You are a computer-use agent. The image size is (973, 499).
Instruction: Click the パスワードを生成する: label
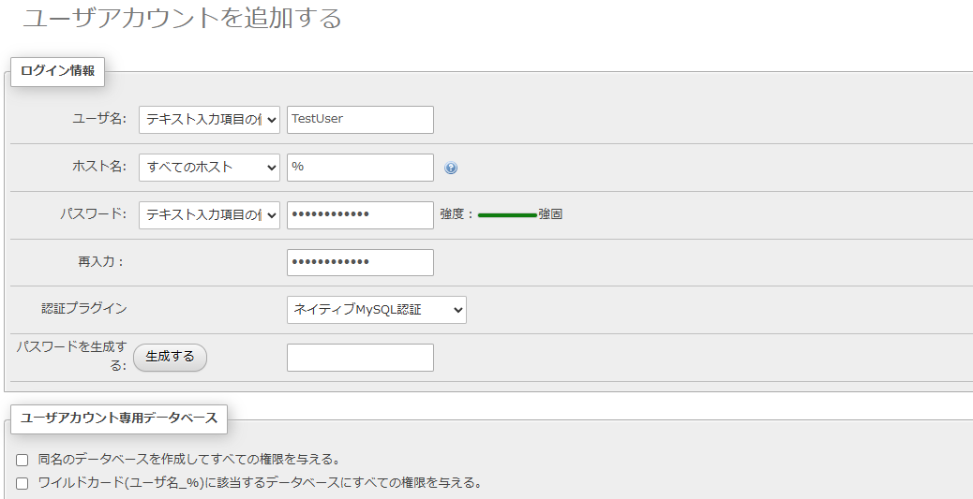pos(71,357)
